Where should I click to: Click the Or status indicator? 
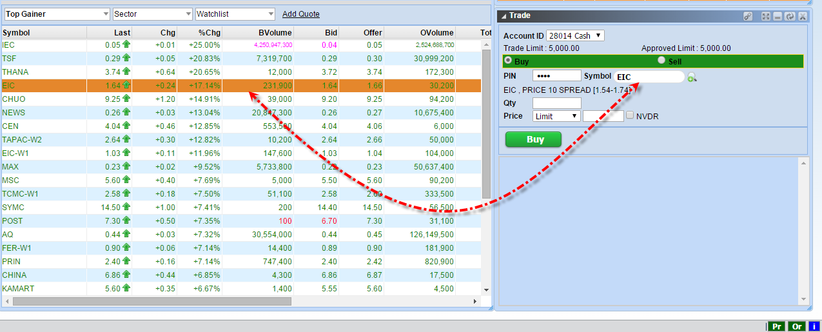click(x=797, y=326)
